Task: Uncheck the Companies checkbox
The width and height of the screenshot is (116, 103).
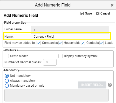Action: (39, 43)
